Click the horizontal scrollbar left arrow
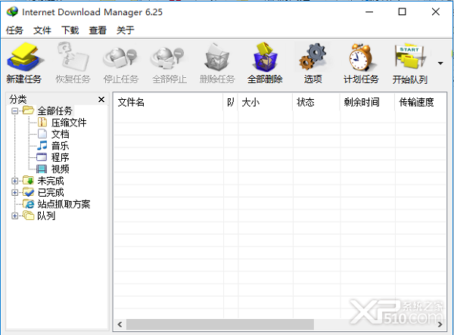Image resolution: width=454 pixels, height=335 pixels. (120, 324)
